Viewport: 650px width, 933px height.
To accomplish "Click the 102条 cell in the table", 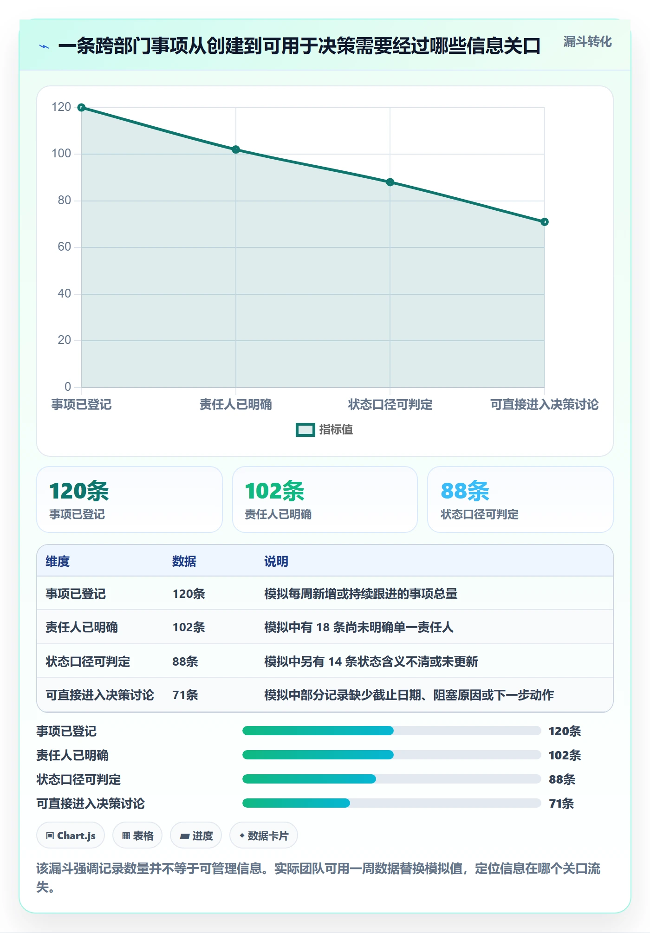I will pyautogui.click(x=189, y=627).
